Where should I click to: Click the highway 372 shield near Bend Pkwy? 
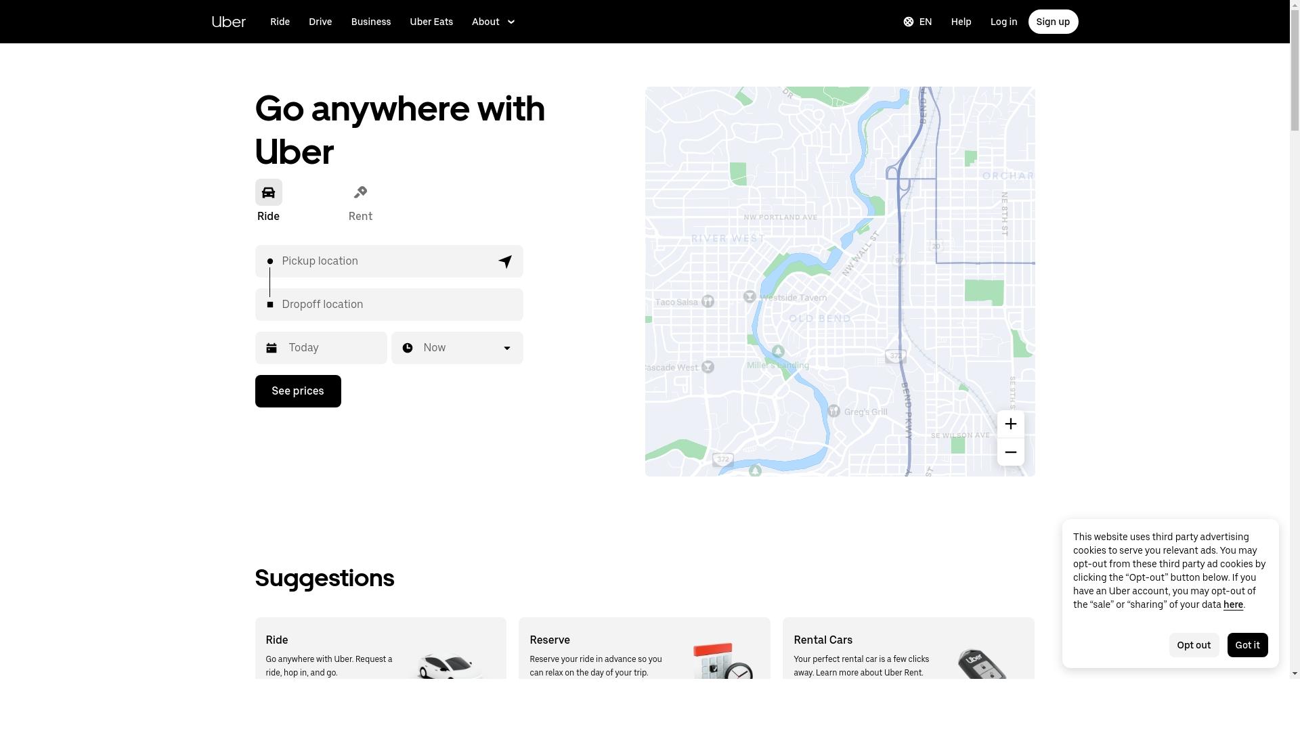(x=896, y=356)
